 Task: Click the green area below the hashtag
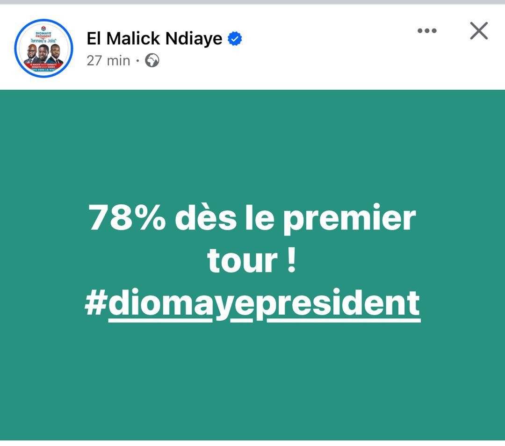pos(252,379)
